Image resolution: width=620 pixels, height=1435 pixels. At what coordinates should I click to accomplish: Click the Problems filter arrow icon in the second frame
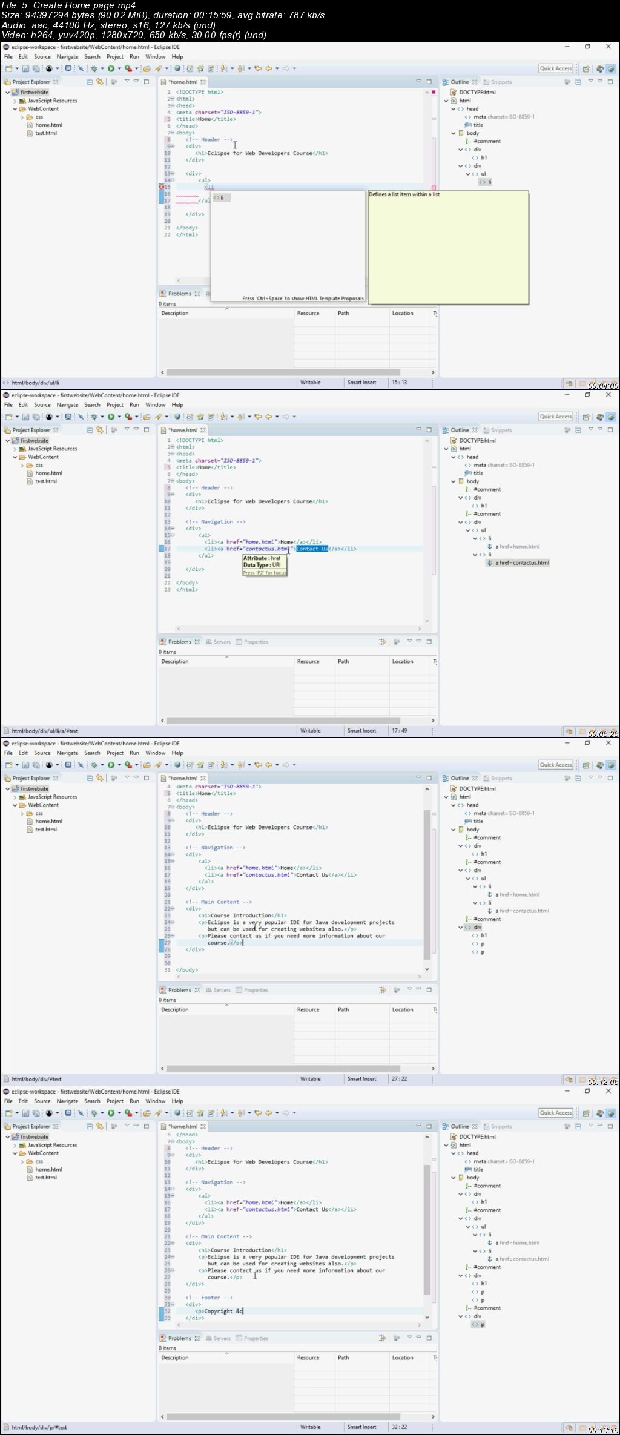coord(382,642)
